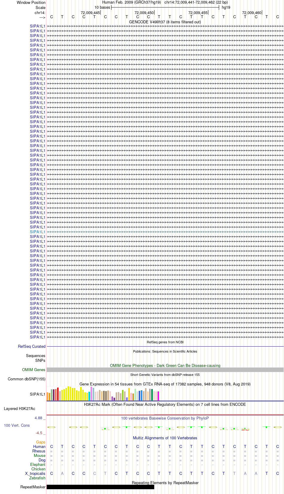
Task: Click the 100 Vert. Cons label
Action: 17,425
